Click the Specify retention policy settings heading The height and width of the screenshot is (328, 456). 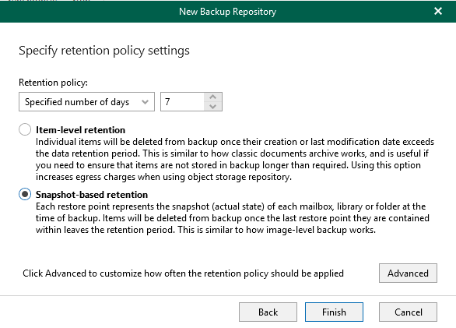coord(104,51)
